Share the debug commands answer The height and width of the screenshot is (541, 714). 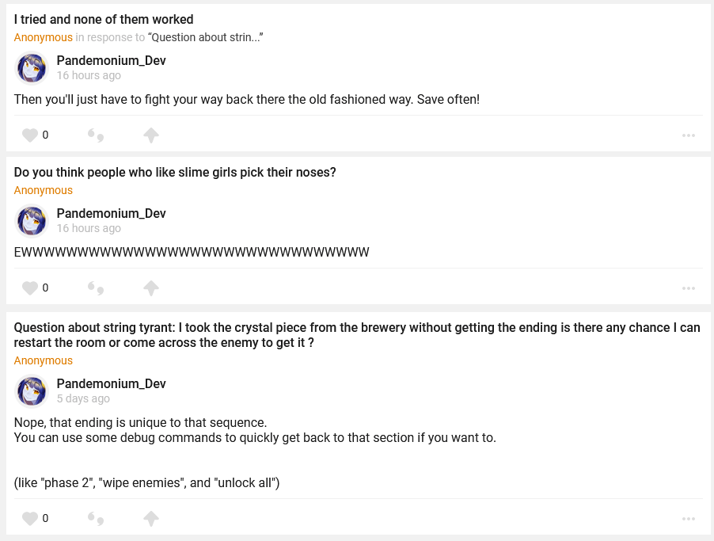coord(151,519)
